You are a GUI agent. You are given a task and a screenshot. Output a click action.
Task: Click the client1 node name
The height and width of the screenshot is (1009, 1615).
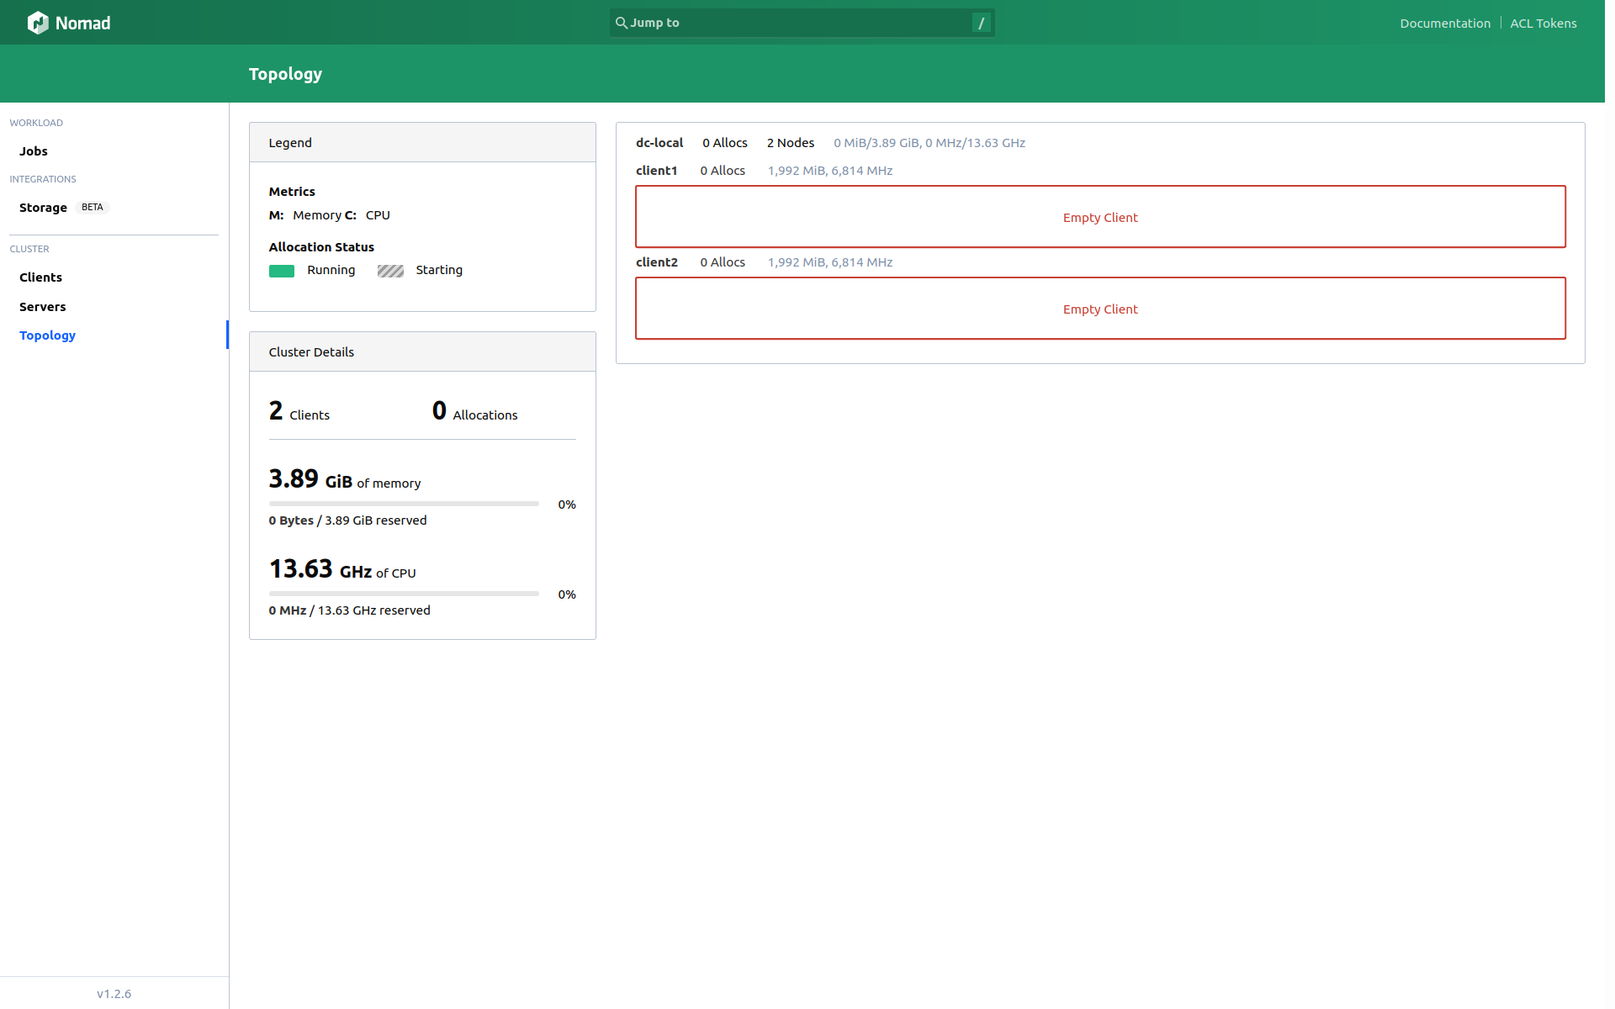[x=656, y=171]
